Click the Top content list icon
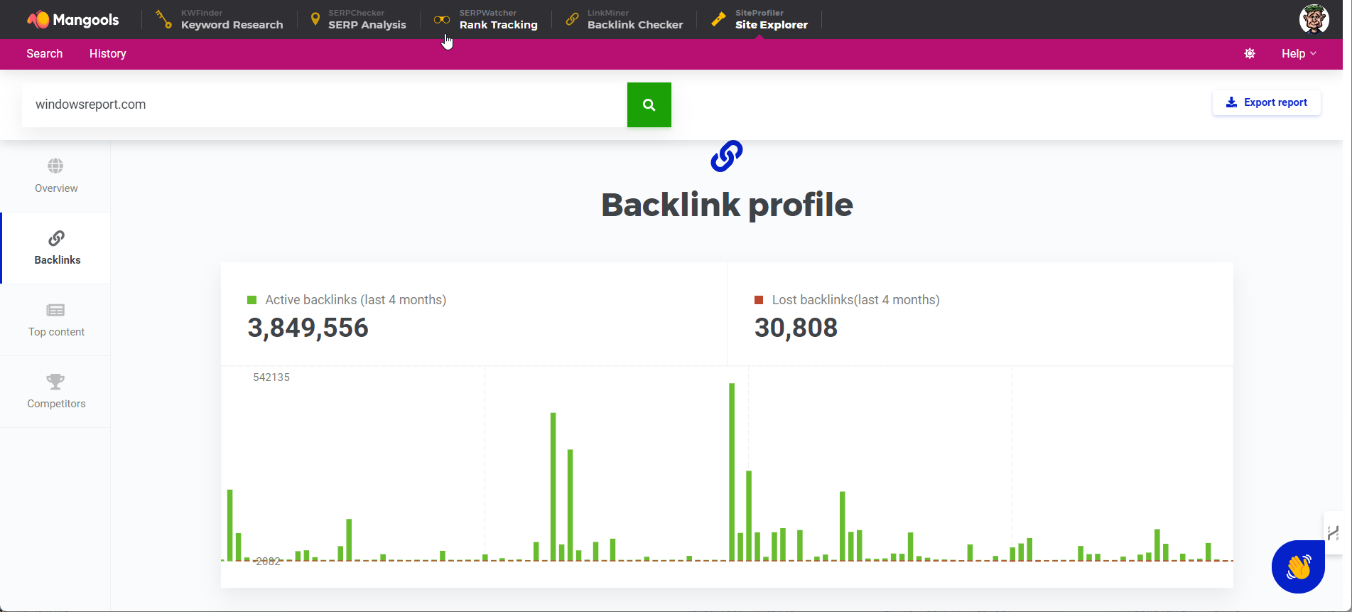This screenshot has height=612, width=1352. (55, 310)
